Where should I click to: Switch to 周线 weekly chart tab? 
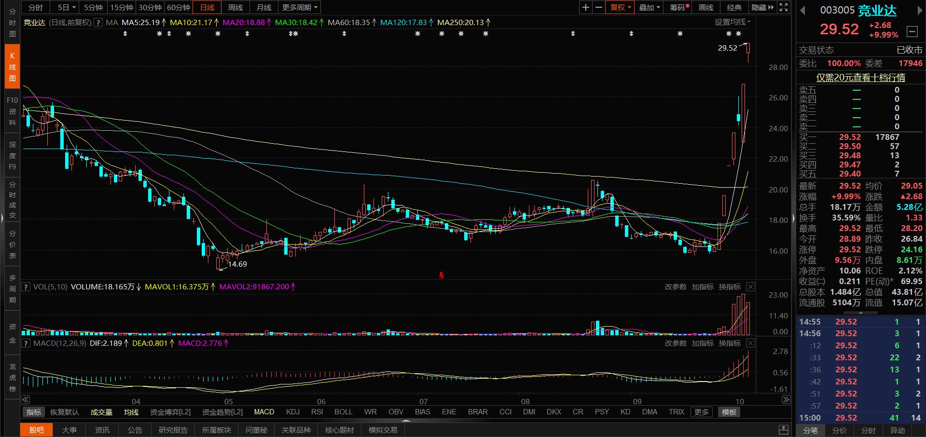[235, 7]
